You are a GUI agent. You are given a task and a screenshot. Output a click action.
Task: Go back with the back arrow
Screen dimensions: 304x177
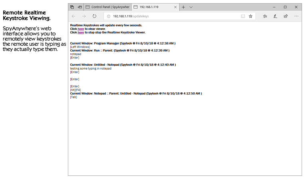pyautogui.click(x=74, y=16)
